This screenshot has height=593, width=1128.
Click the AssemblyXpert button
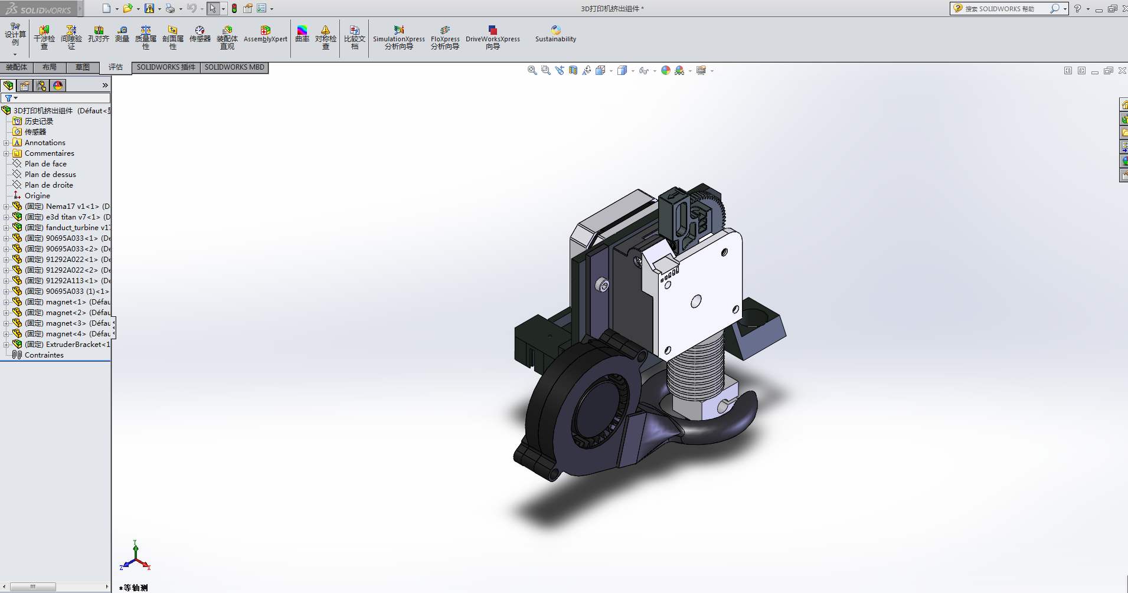pos(265,34)
